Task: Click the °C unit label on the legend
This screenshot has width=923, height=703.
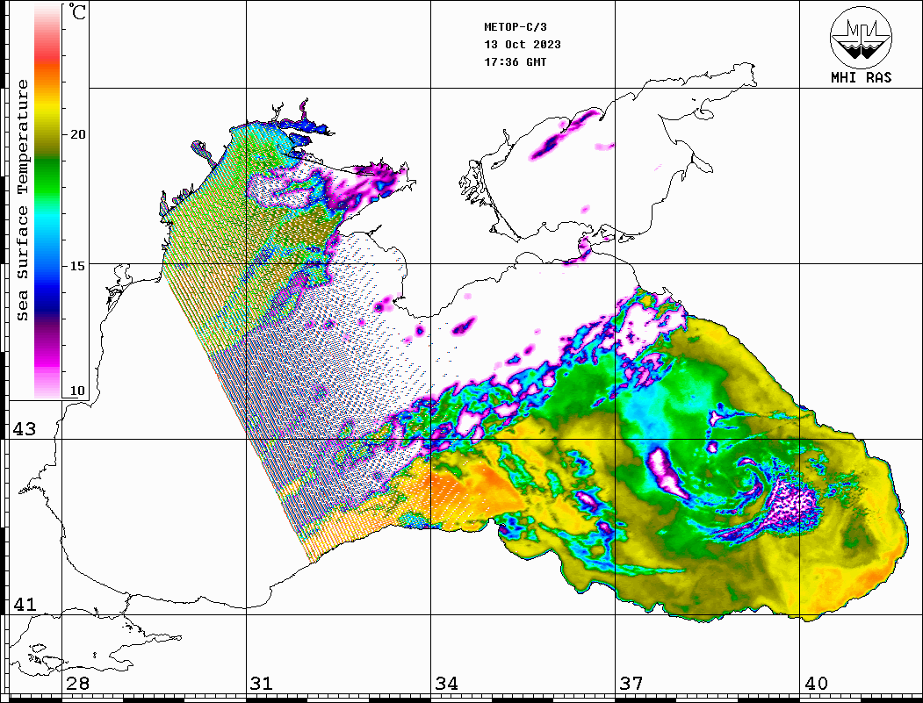Action: (77, 11)
